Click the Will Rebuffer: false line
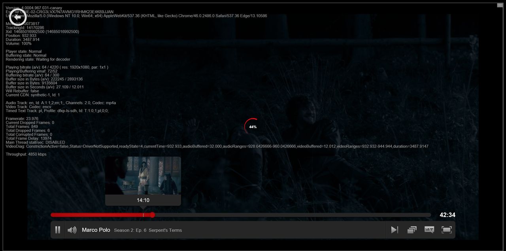 point(23,91)
